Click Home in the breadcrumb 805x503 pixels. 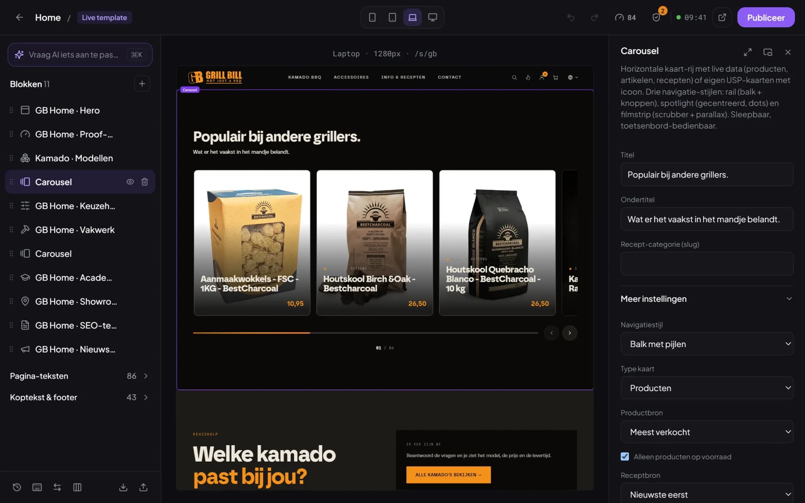48,18
